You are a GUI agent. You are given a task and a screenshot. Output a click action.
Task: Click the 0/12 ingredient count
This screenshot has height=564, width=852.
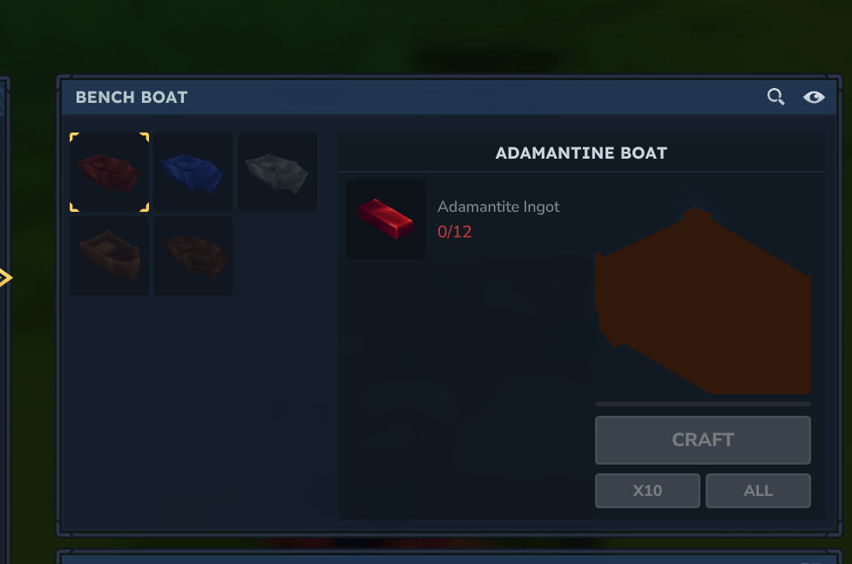[454, 232]
